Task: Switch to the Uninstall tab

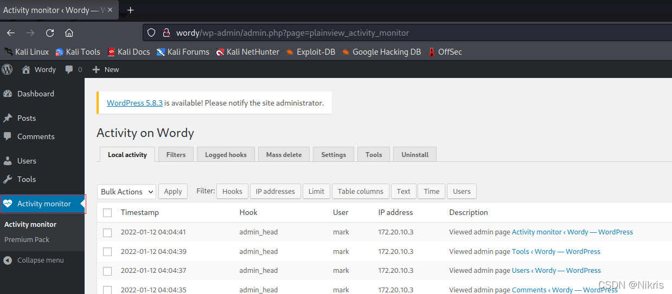Action: point(415,154)
